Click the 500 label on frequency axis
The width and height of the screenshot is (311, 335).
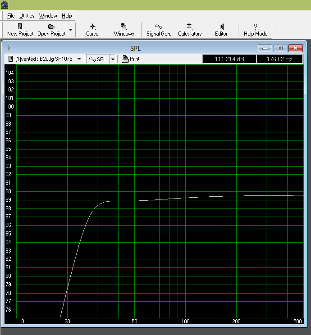297,321
